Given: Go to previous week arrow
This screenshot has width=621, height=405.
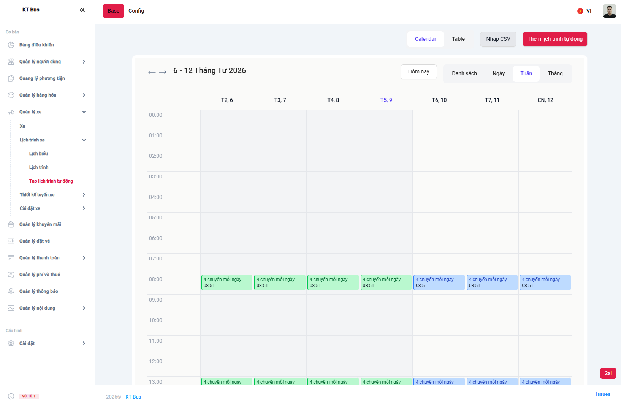Looking at the screenshot, I should [x=152, y=72].
